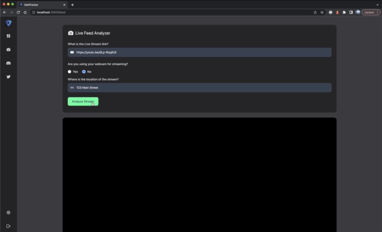Open the Twitter bird icon in sidebar
The image size is (382, 232).
click(9, 77)
